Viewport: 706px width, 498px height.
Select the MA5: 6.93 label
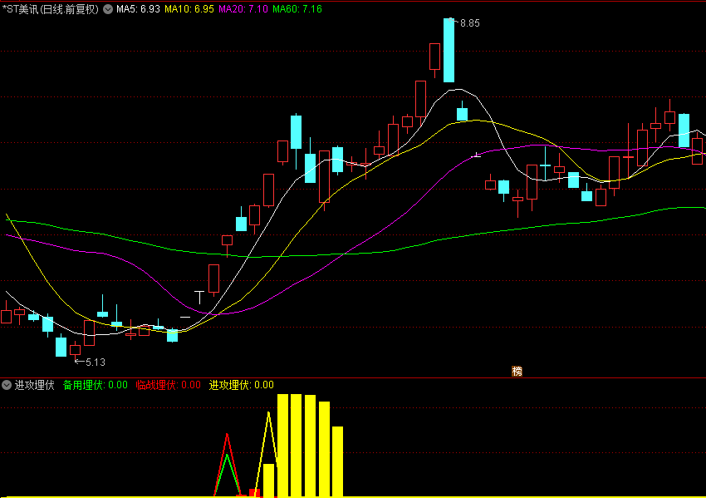coord(138,9)
